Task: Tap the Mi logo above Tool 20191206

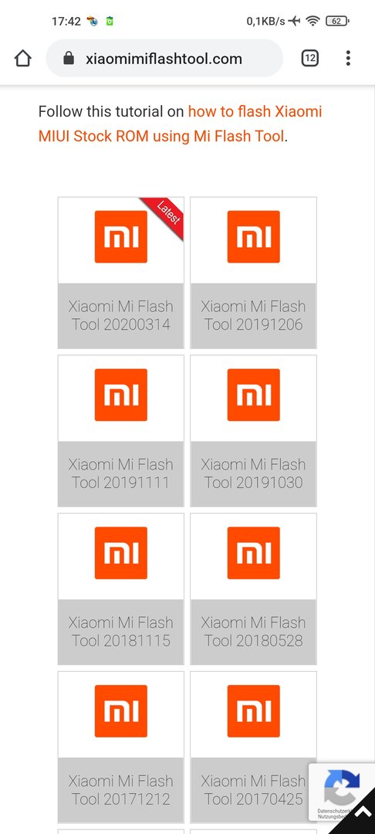Action: (x=253, y=237)
